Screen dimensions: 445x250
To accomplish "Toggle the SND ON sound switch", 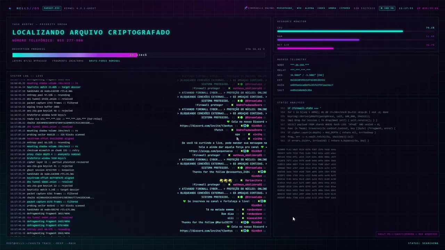I will 387,8.
